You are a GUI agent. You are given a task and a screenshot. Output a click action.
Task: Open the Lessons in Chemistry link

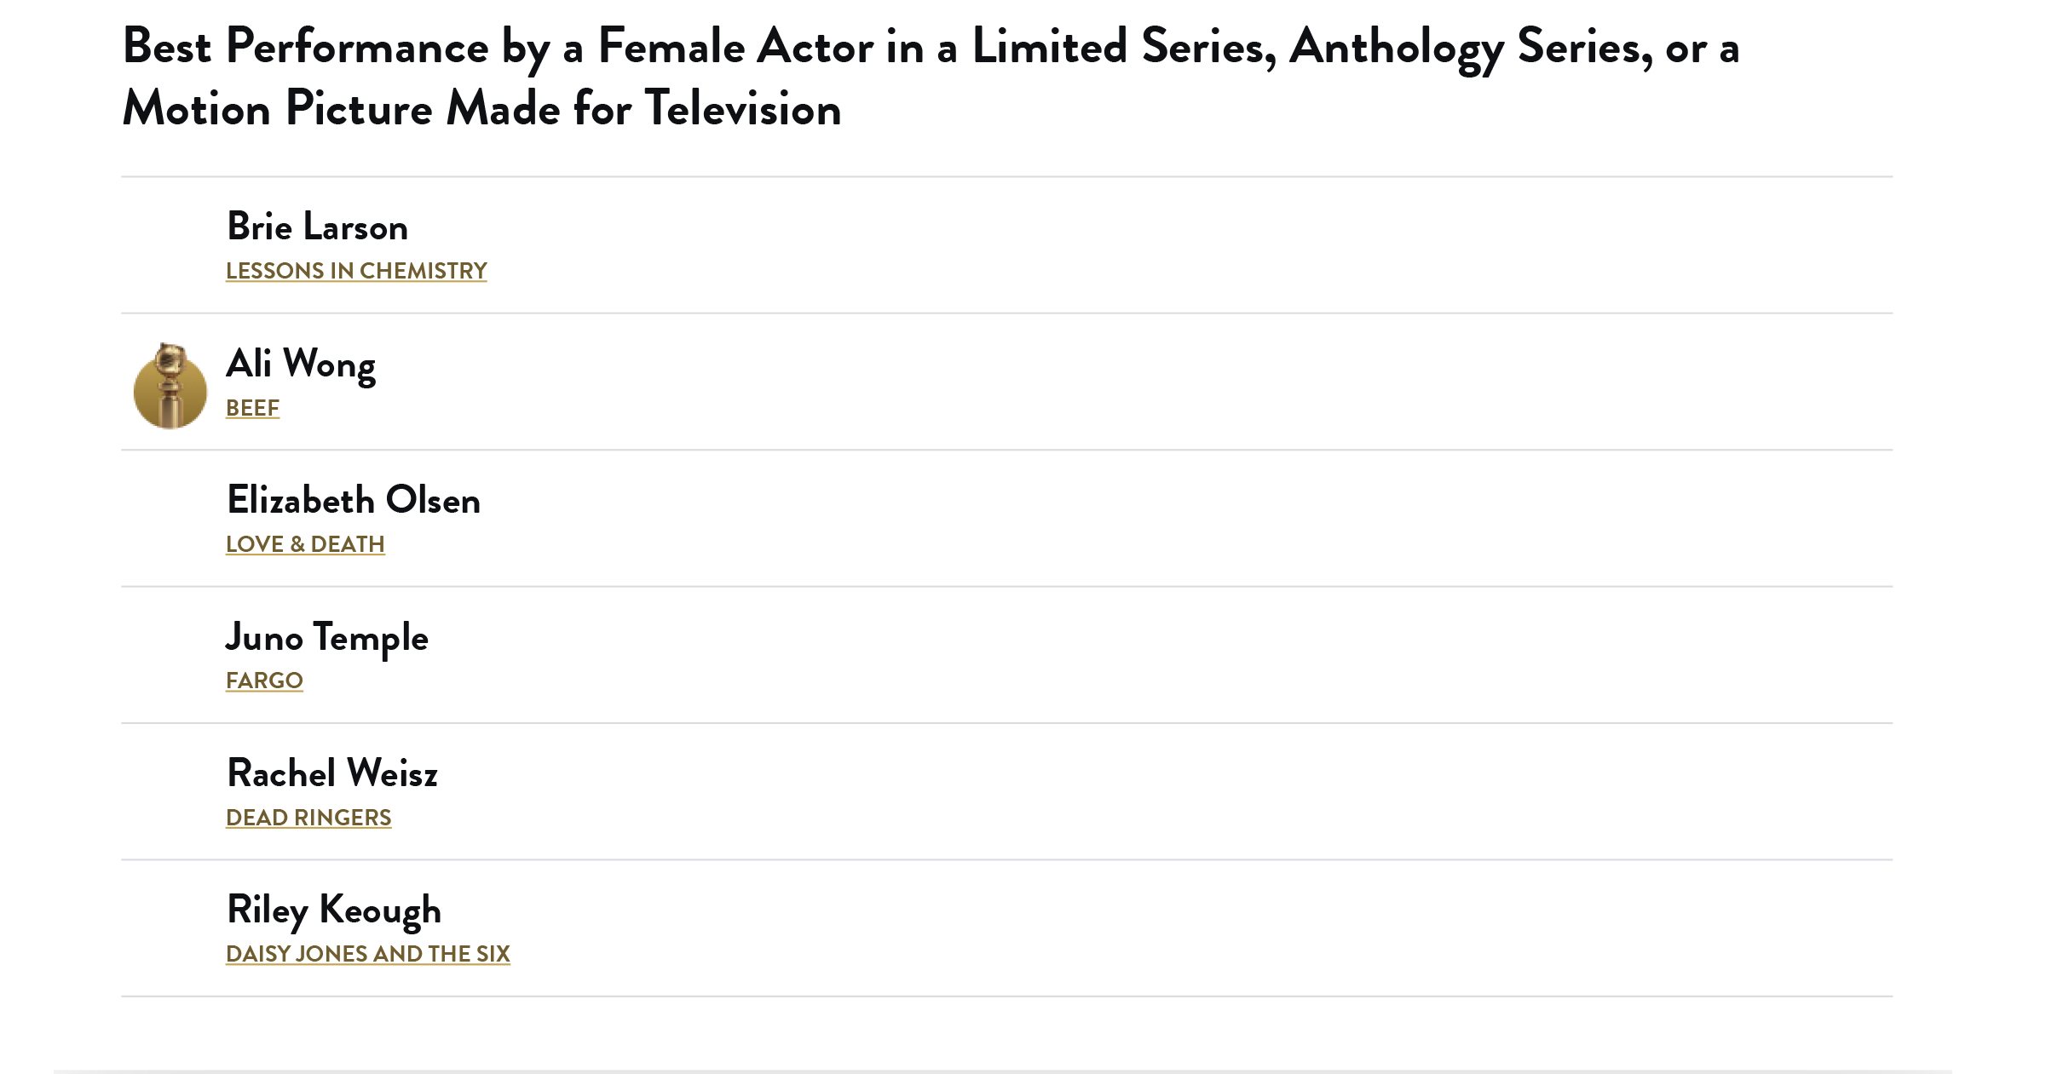tap(356, 271)
